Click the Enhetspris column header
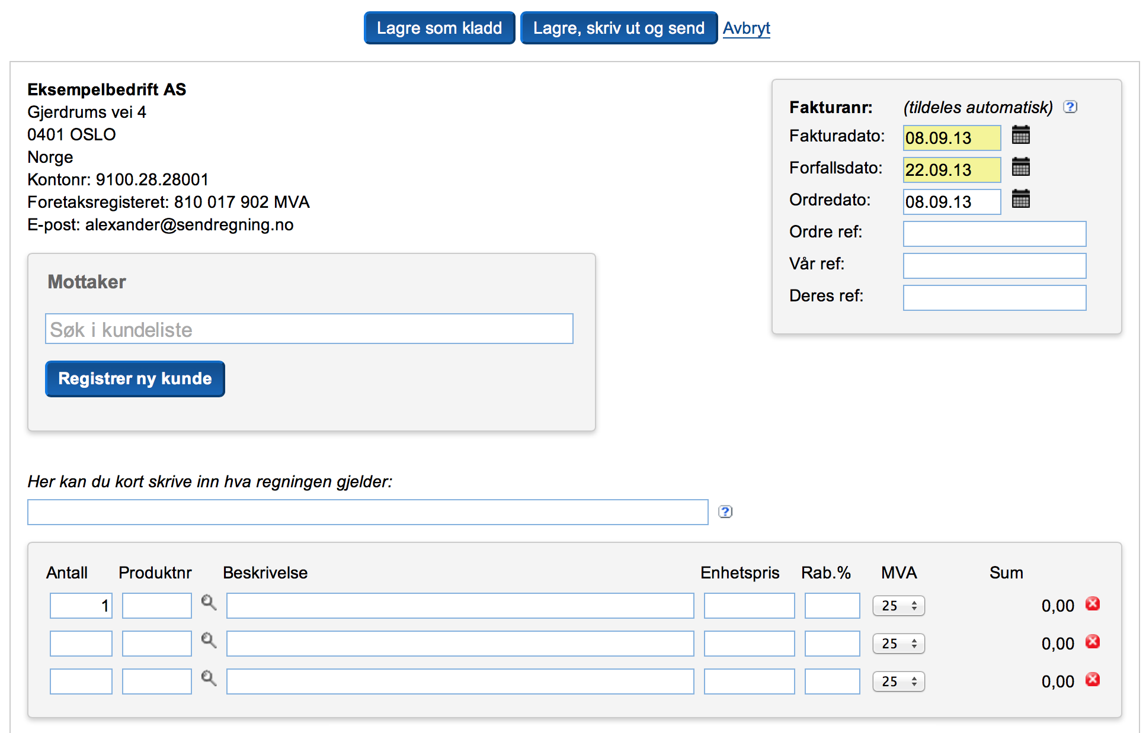Screen dimensions: 1146x733 (740, 573)
